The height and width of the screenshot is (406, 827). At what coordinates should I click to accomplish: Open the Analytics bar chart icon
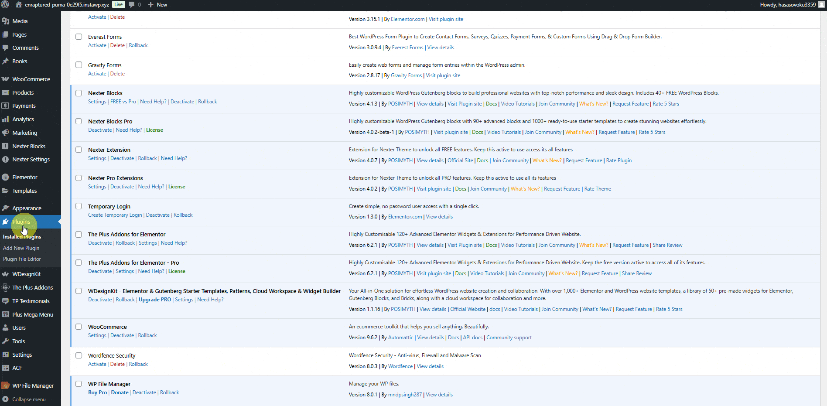[x=5, y=119]
